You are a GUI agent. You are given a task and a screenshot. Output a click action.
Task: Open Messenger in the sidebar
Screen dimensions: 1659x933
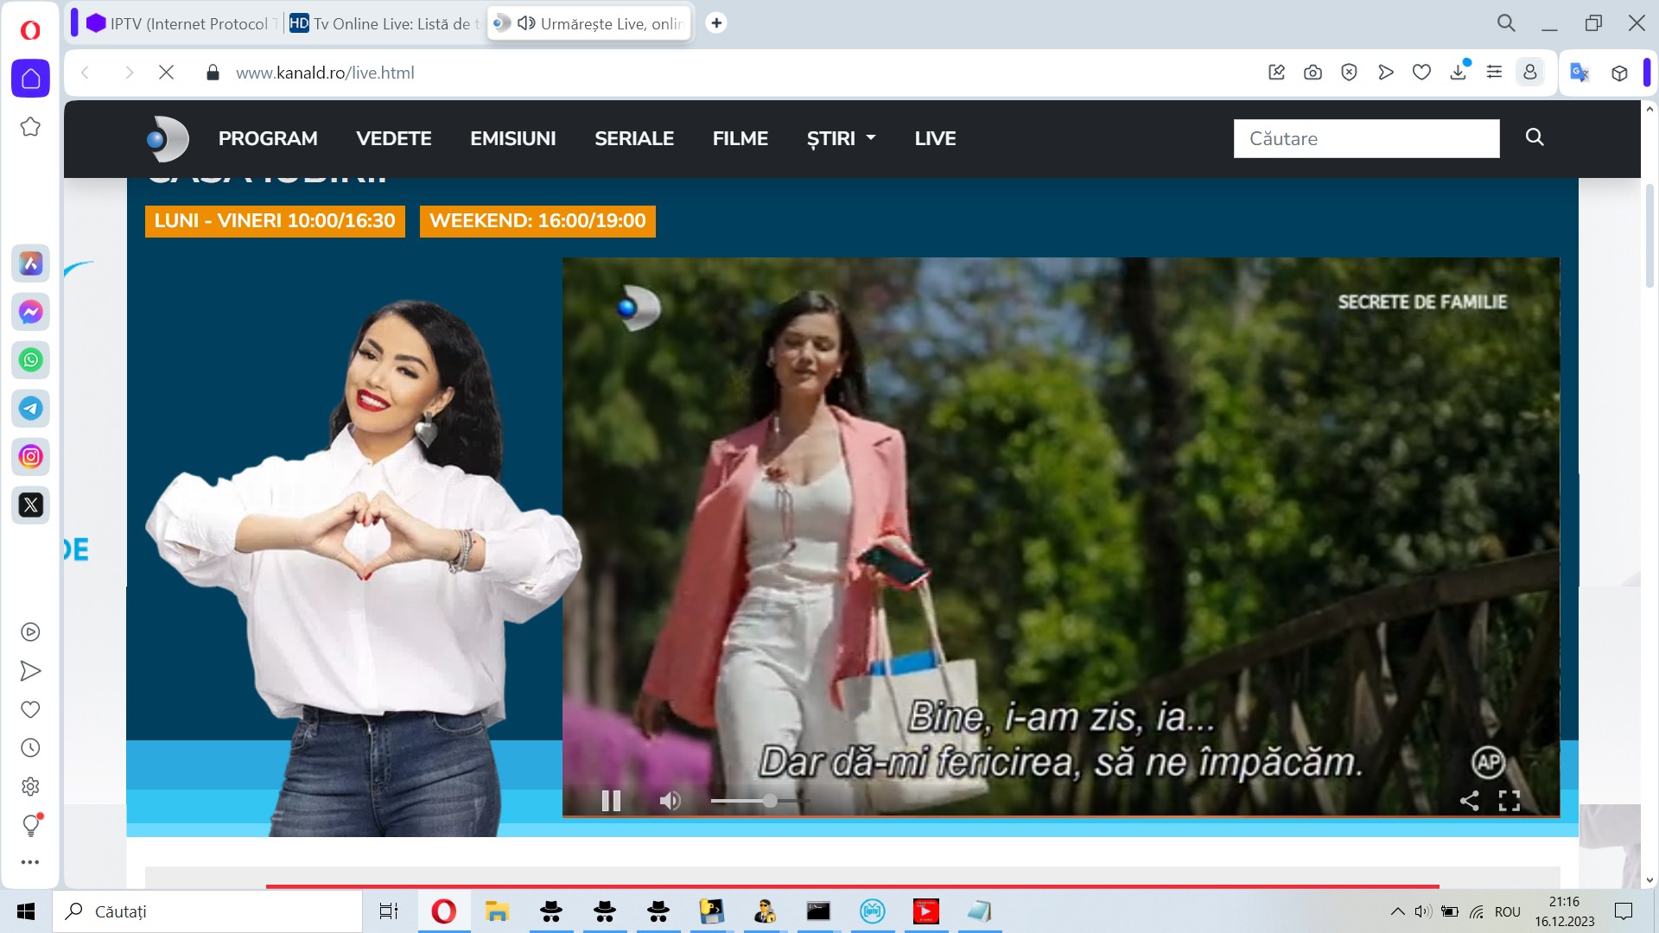click(30, 312)
